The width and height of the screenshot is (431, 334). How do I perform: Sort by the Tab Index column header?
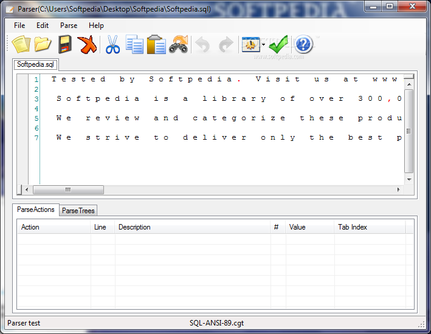[370, 227]
